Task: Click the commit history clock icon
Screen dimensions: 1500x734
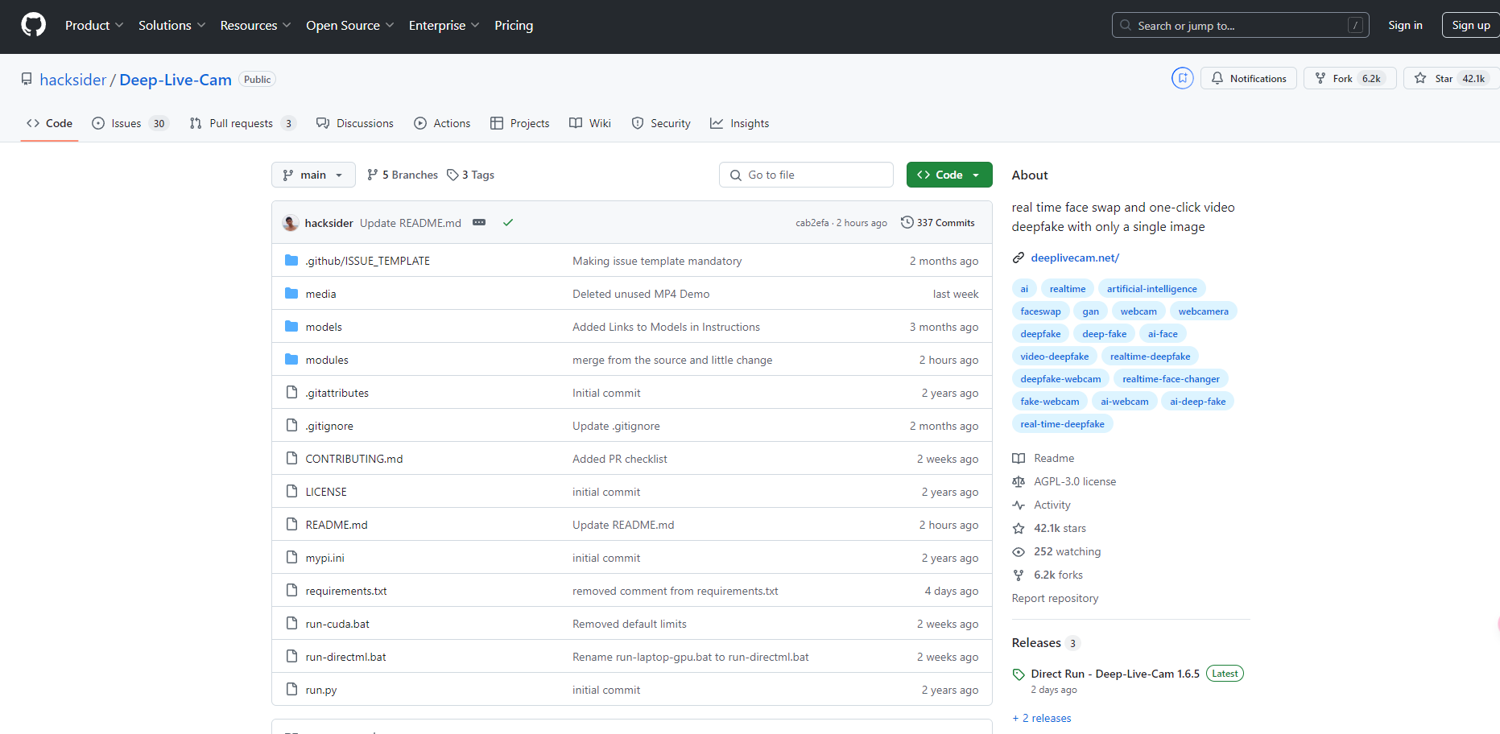Action: click(x=907, y=223)
